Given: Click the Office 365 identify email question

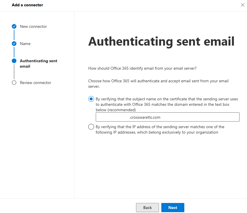Looking at the screenshot, I should point(142,69).
